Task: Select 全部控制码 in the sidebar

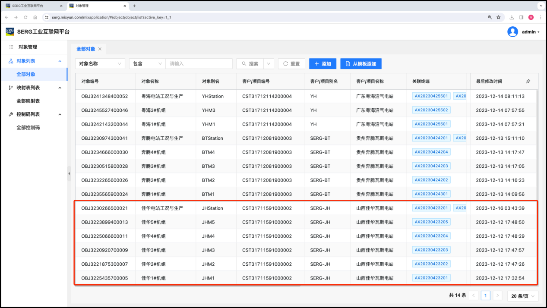Action: tap(28, 128)
